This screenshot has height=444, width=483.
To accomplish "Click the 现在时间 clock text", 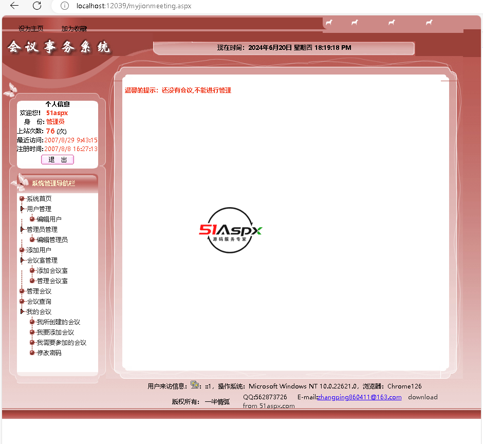I will point(284,48).
